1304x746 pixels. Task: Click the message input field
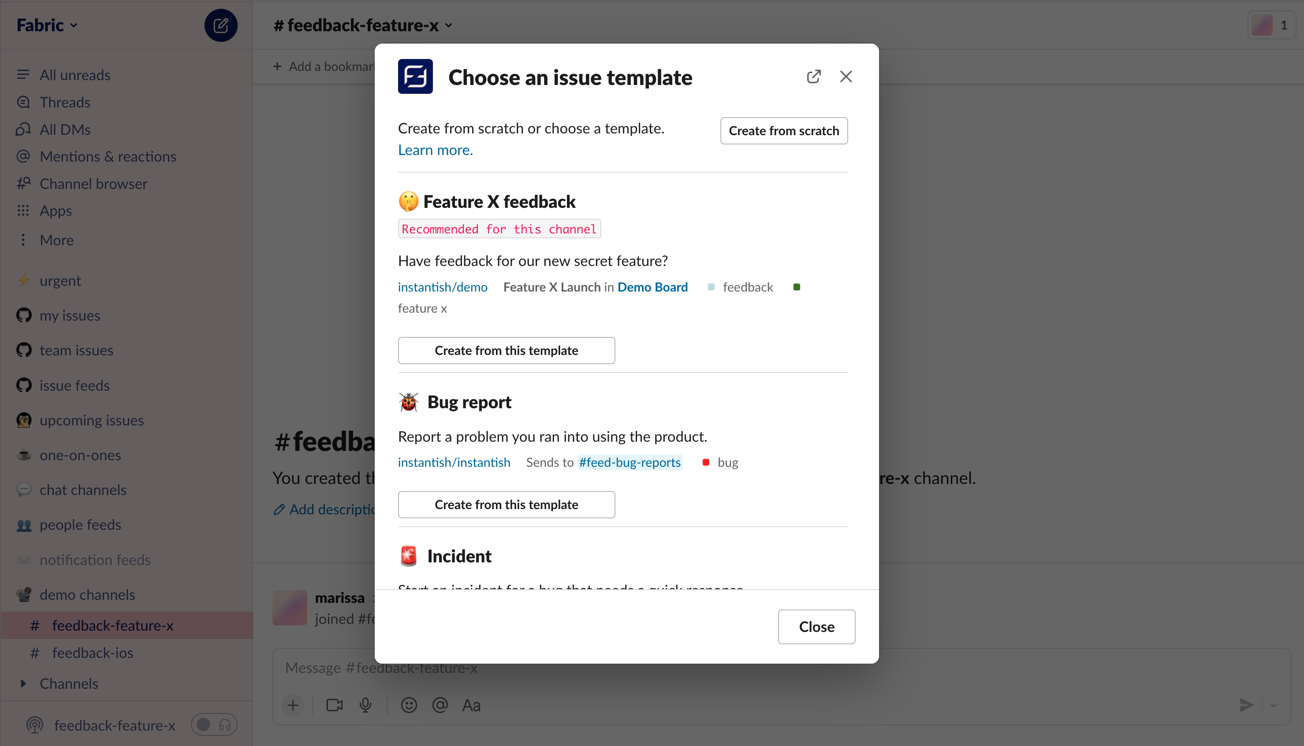coord(781,668)
